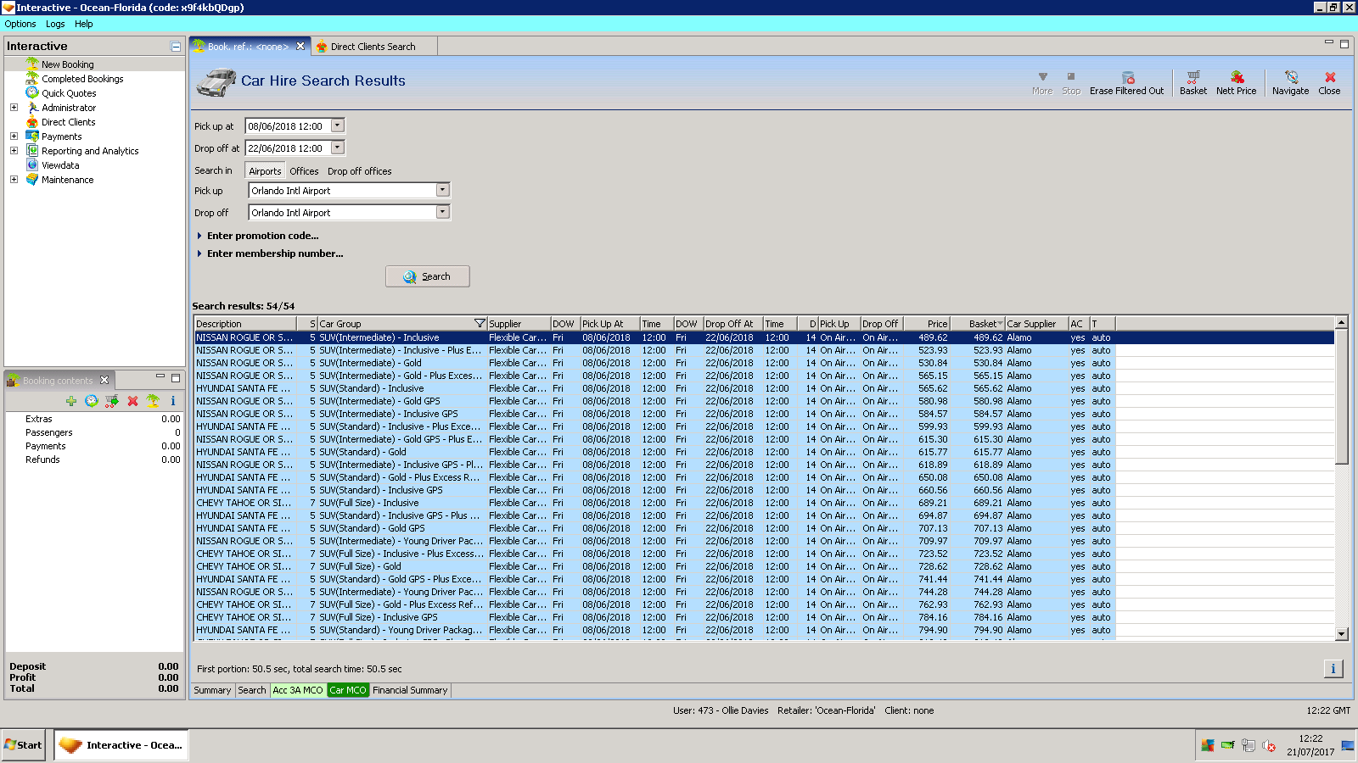
Task: Click the Windows Start button
Action: point(23,745)
